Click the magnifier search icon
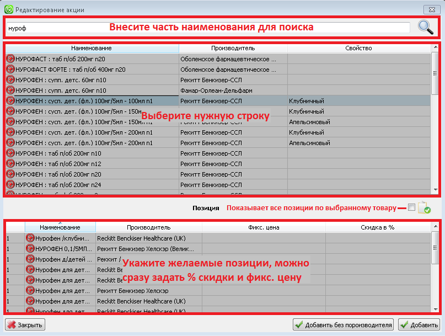 [425, 27]
